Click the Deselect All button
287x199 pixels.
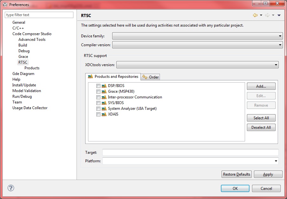click(261, 127)
